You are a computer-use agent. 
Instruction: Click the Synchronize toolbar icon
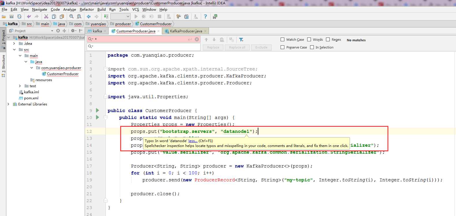pyautogui.click(x=19, y=17)
